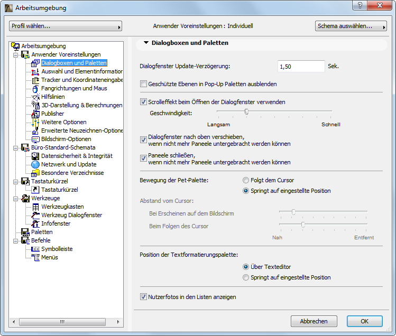The image size is (396, 336).
Task: Select Werkzeugkasten in the tree
Action: (62, 207)
